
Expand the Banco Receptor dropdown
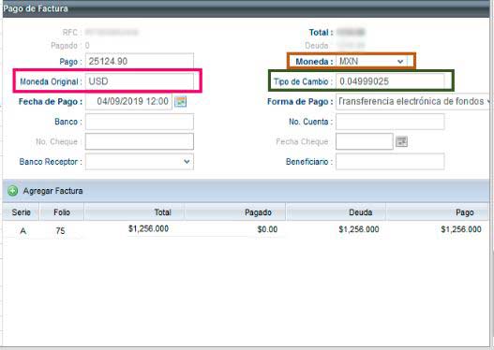[140, 162]
